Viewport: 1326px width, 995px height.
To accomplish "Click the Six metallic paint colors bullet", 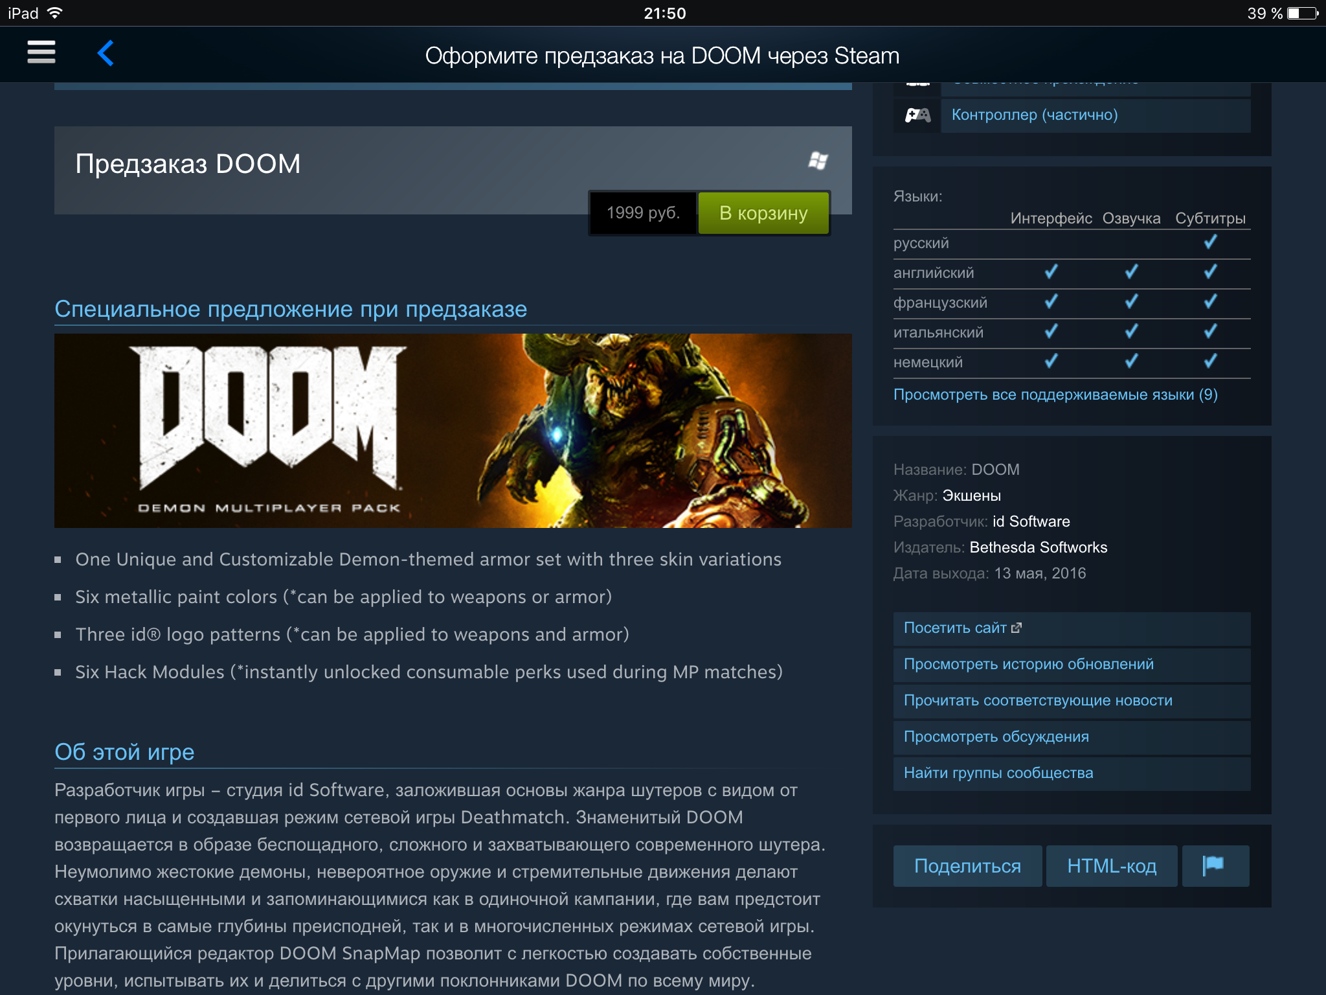I will [x=343, y=597].
